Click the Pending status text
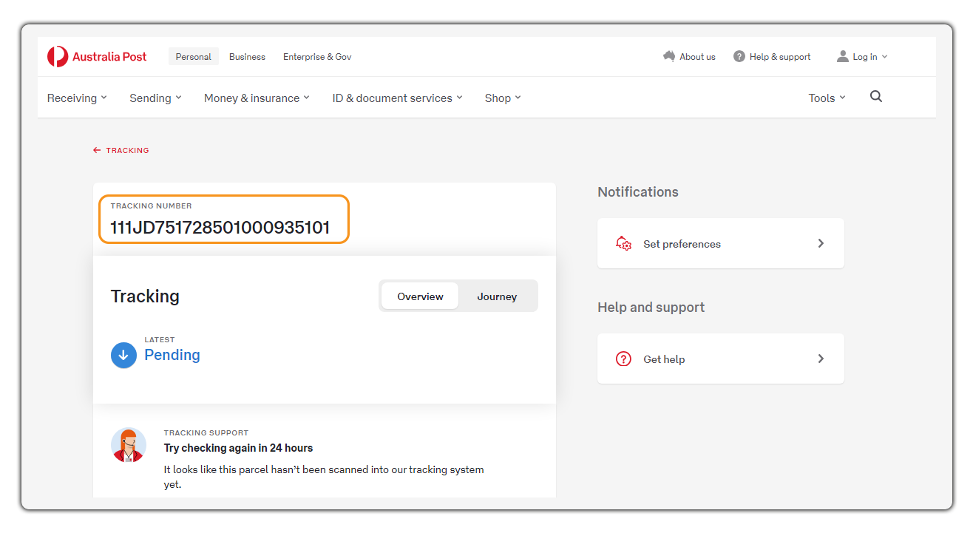Viewport: 973px width, 533px height. click(172, 355)
